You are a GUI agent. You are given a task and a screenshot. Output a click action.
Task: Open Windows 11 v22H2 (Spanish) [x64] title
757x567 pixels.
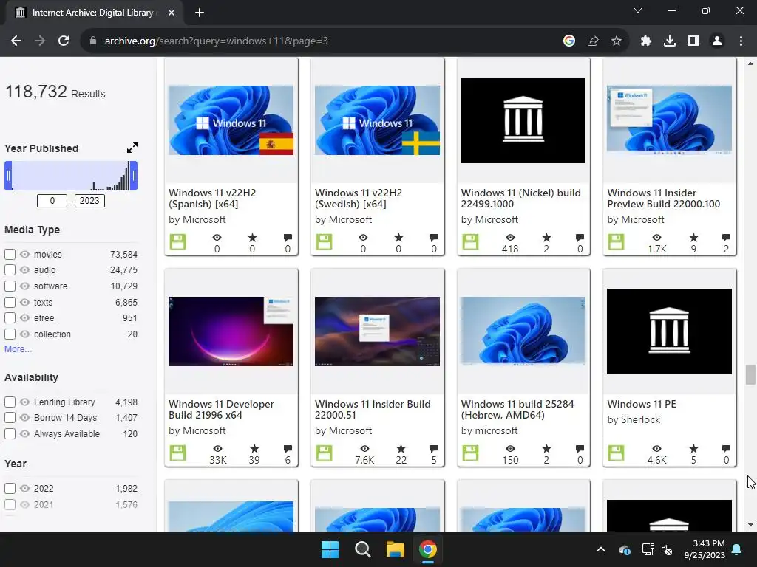(212, 198)
